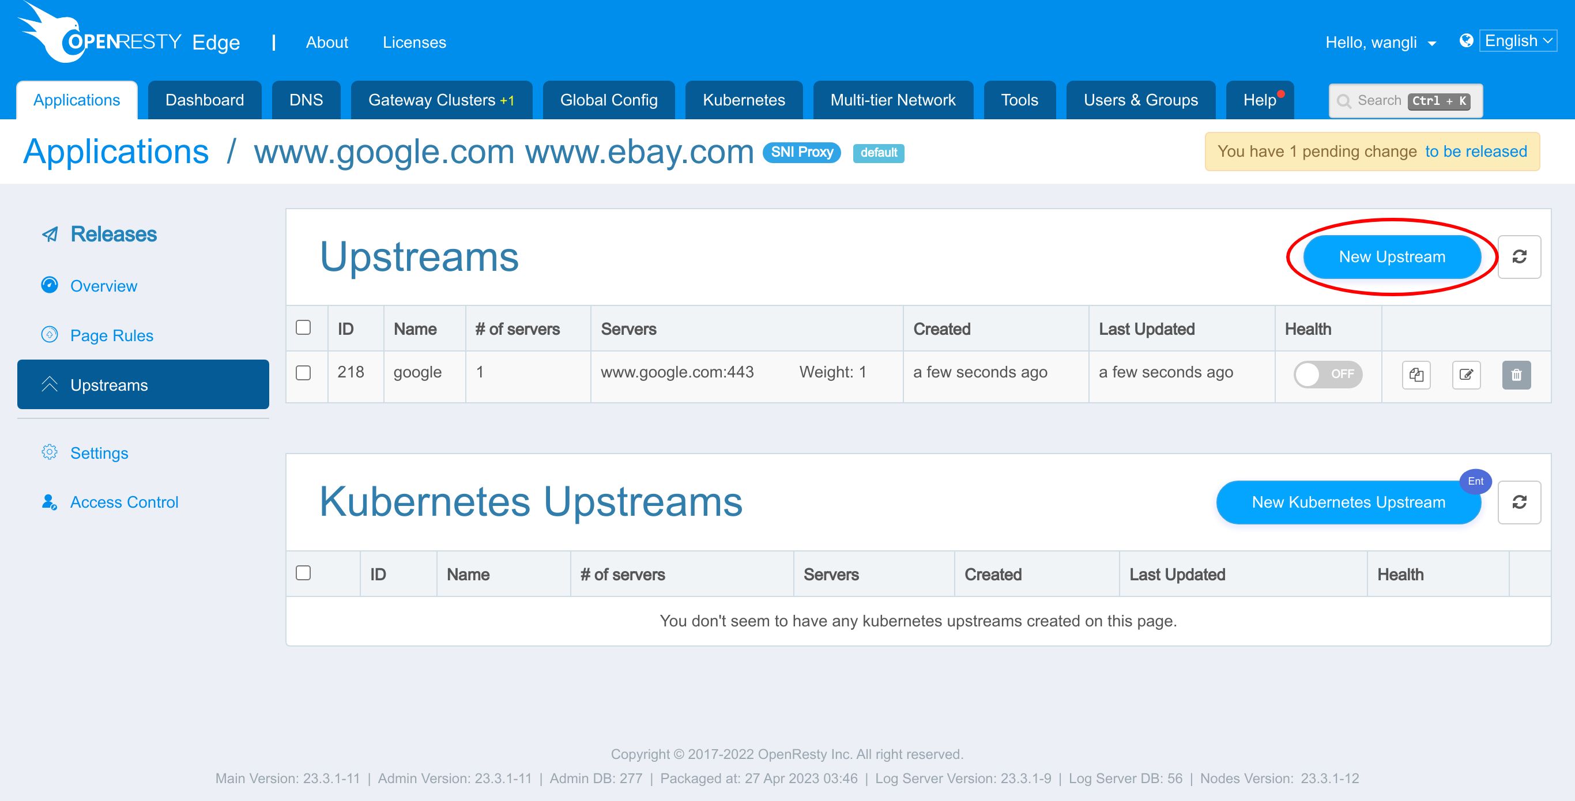The image size is (1575, 801).
Task: Go to Access Control in the sidebar
Action: pos(124,502)
